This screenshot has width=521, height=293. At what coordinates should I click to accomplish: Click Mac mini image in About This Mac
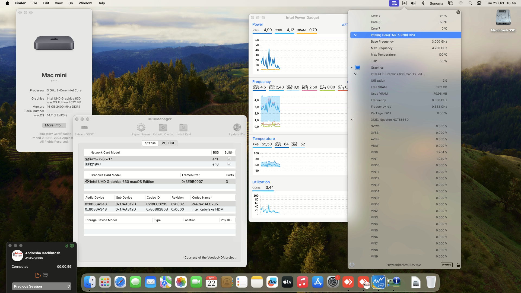(x=54, y=43)
